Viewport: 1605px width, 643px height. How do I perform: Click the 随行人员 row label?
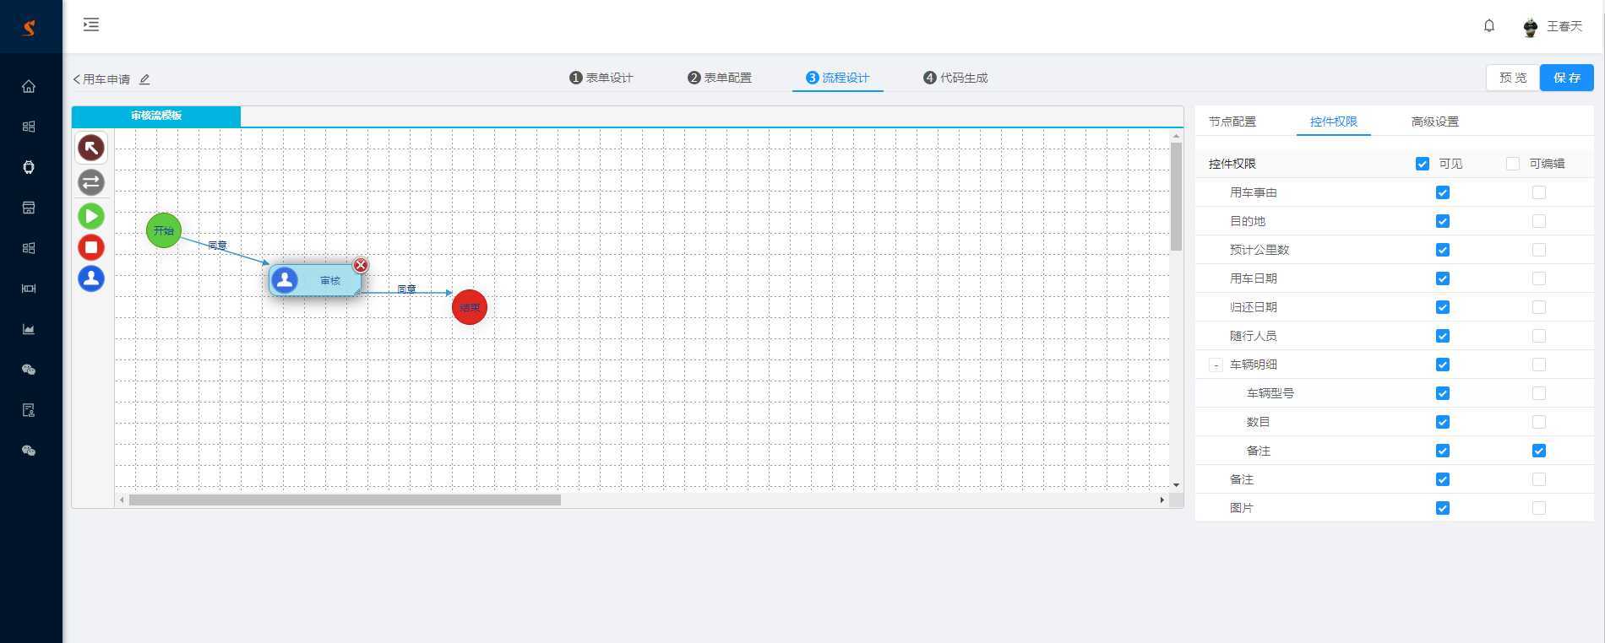[1254, 336]
